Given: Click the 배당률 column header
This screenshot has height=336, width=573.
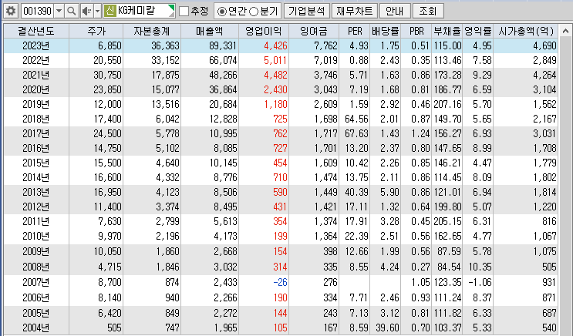Looking at the screenshot, I should pyautogui.click(x=385, y=31).
